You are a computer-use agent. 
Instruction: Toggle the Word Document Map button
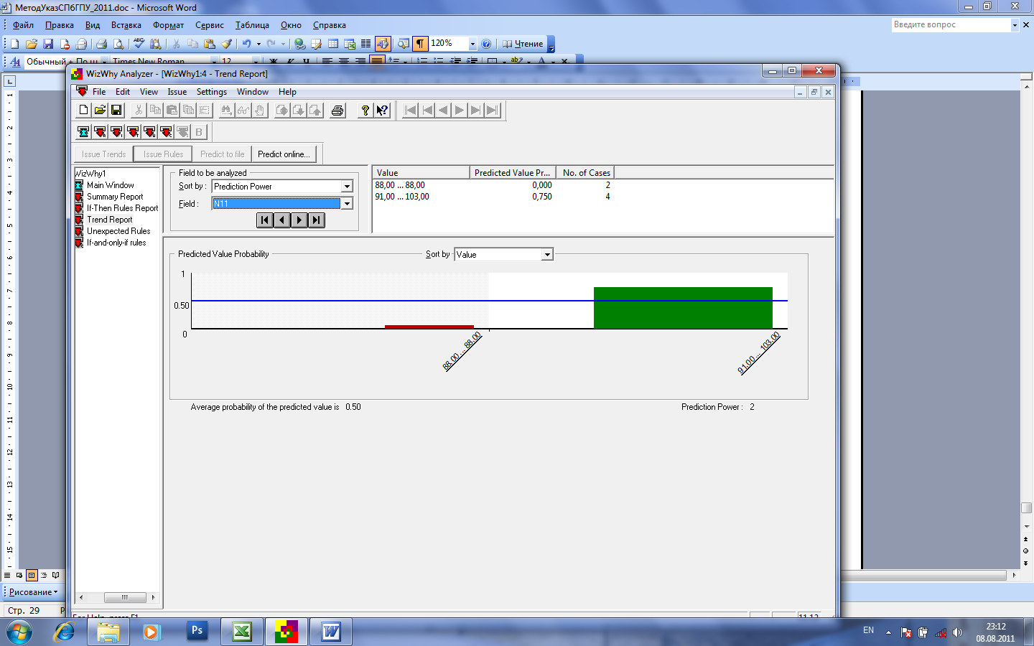(404, 44)
